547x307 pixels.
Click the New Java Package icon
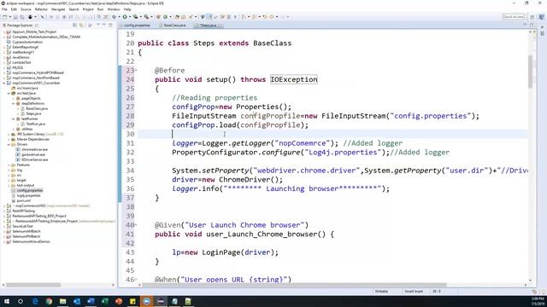(x=158, y=17)
